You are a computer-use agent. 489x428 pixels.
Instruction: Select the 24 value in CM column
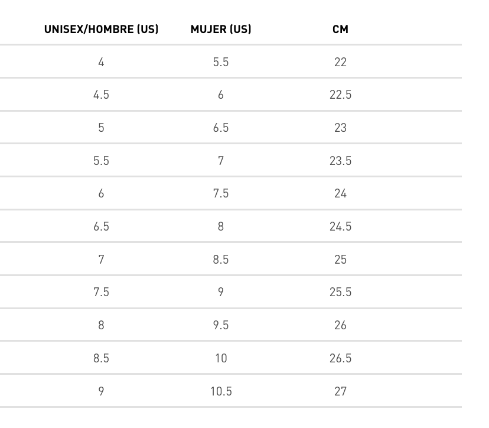[340, 193]
